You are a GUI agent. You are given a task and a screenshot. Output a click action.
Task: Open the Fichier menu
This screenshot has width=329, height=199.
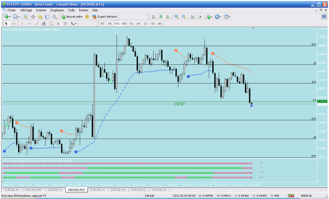[x=12, y=10]
